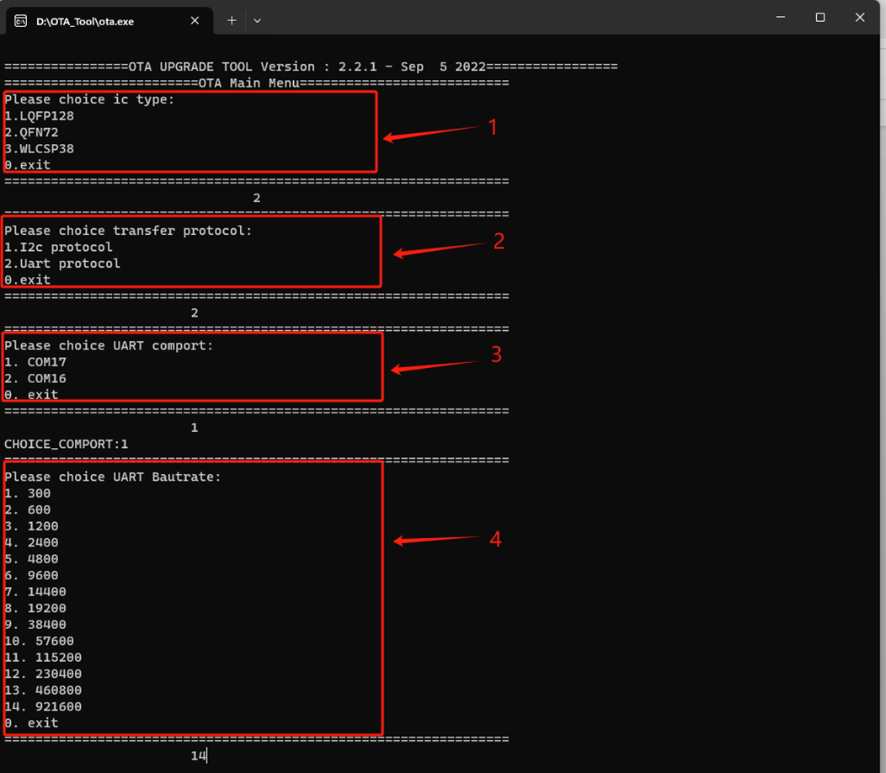886x773 pixels.
Task: Click the 13. 460800 baud rate line
Action: (44, 690)
